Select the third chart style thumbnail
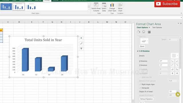Image resolution: width=183 pixels, height=103 pixels. [x=31, y=7]
